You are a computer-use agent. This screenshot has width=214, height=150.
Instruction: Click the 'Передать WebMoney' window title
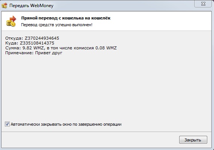(31, 6)
